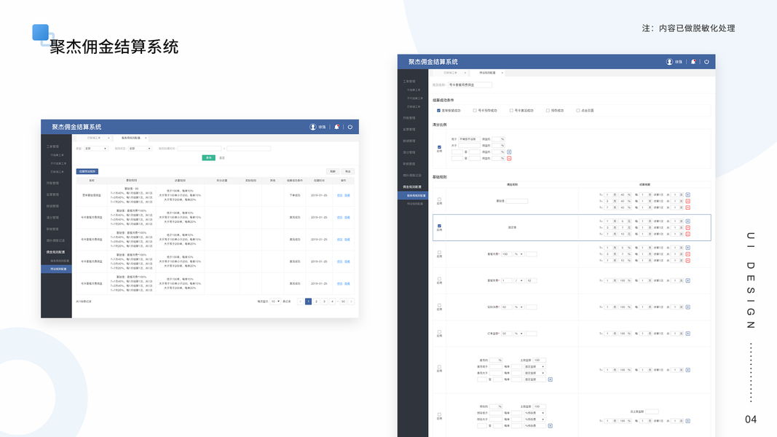Open 工单管理 in the left window sidebar

[x=52, y=146]
